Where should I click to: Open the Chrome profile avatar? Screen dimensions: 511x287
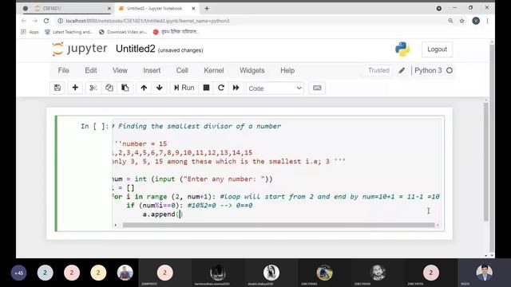click(x=476, y=21)
